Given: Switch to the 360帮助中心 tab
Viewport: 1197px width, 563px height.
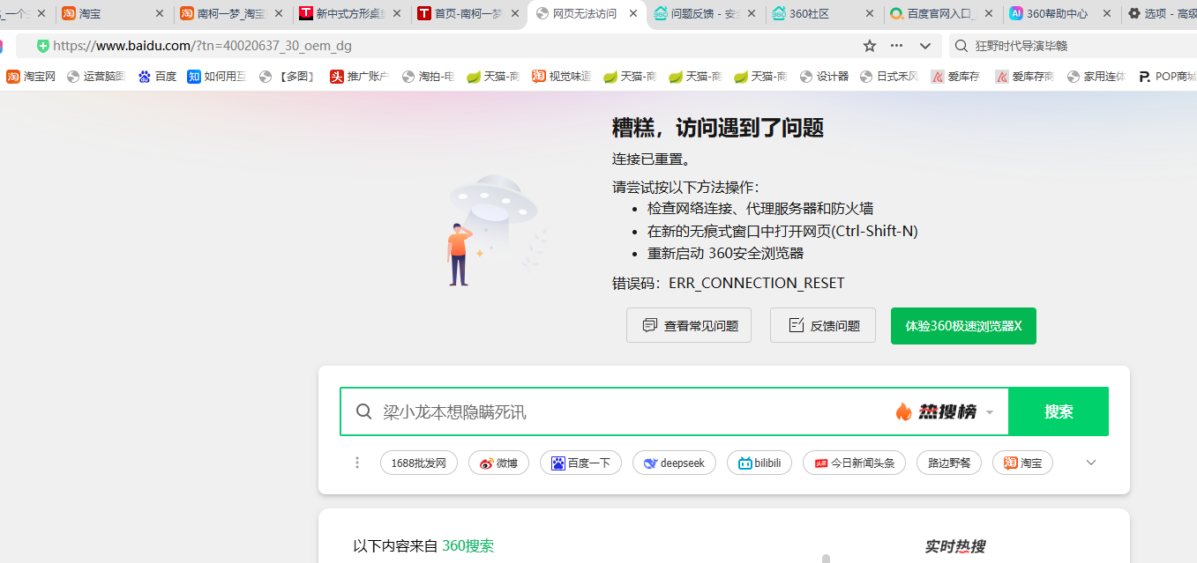Looking at the screenshot, I should coord(1059,13).
